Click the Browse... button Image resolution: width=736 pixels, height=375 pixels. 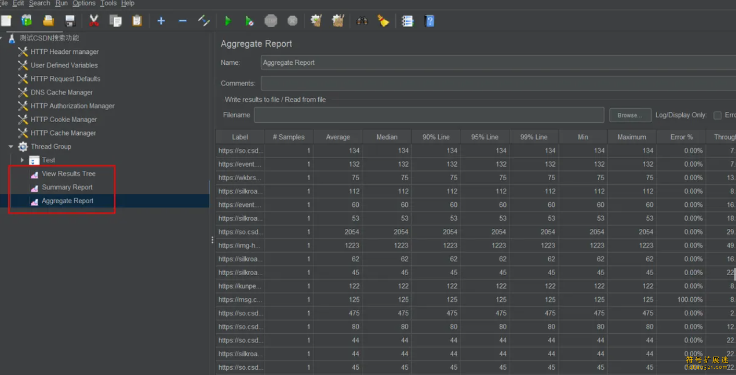(630, 115)
